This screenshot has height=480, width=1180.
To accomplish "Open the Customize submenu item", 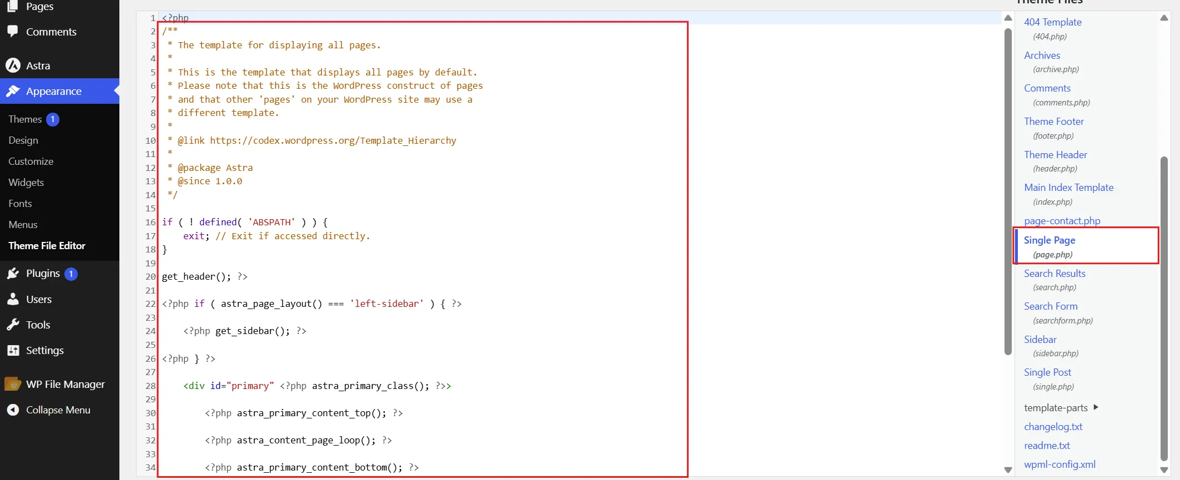I will coord(31,161).
